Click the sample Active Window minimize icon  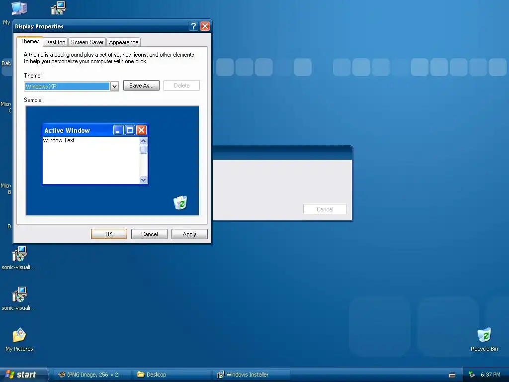(118, 130)
